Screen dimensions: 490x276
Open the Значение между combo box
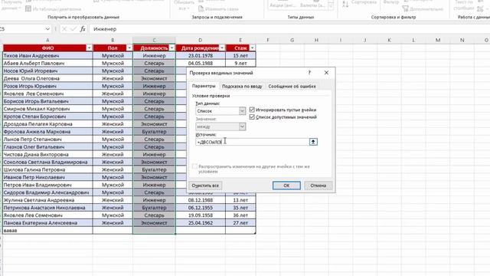220,127
